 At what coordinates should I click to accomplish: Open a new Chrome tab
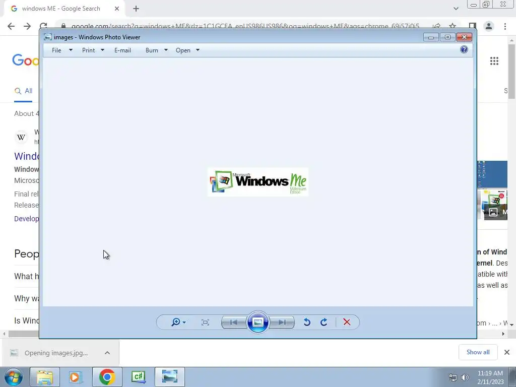(x=136, y=9)
